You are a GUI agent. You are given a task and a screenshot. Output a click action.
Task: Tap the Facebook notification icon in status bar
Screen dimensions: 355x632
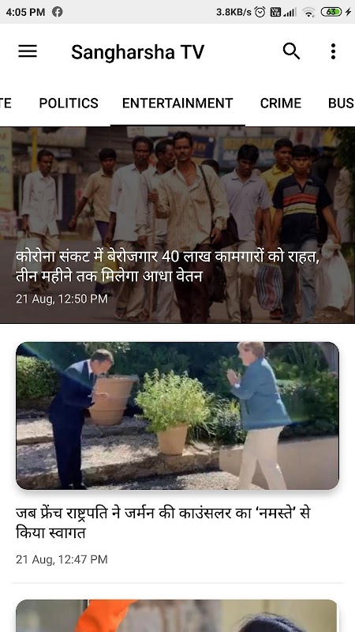click(57, 12)
